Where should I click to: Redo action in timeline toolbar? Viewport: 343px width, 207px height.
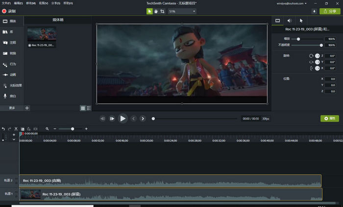[x=9, y=129]
